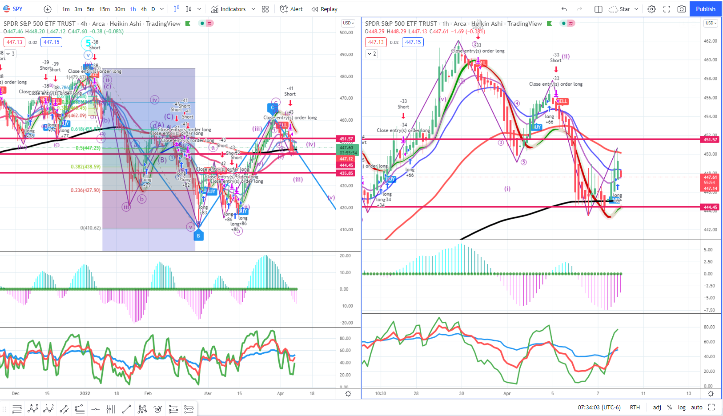Click the blue bars chart-style icon
723x416 pixels.
click(x=177, y=9)
